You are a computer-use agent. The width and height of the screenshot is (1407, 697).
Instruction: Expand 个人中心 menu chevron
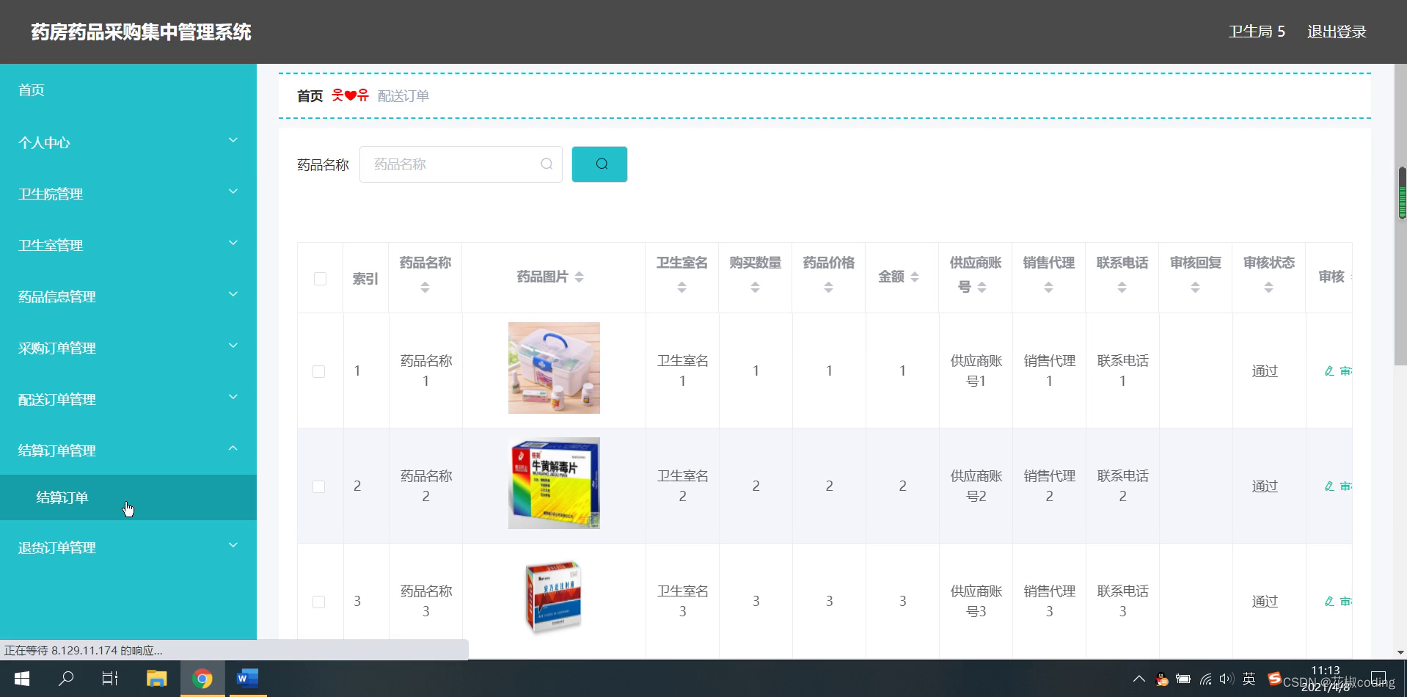pos(233,140)
